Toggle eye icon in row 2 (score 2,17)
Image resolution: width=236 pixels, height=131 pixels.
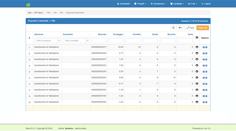197,53
